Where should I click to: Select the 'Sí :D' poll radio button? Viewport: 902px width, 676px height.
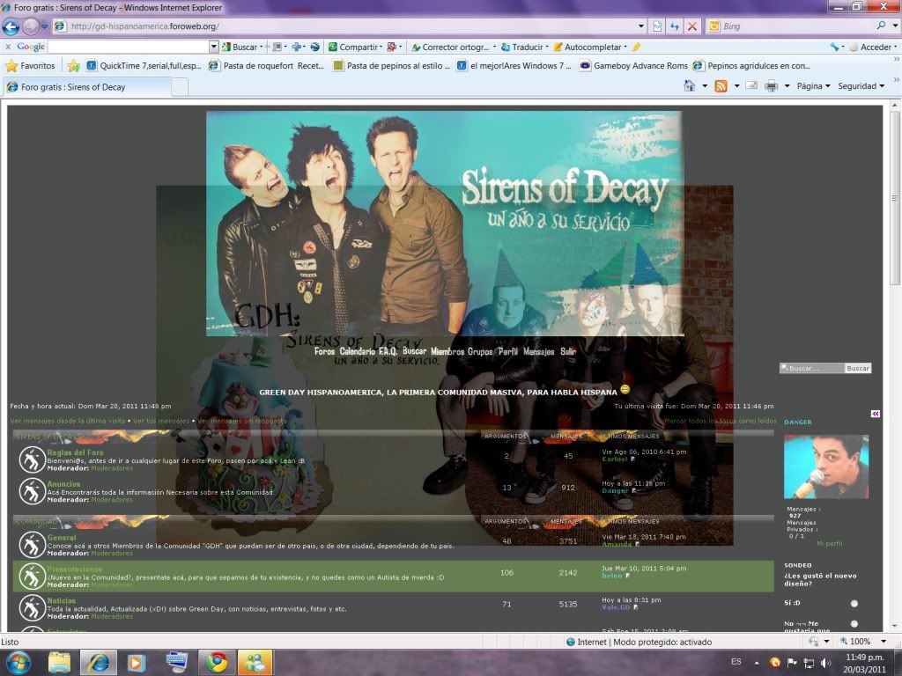click(x=854, y=603)
